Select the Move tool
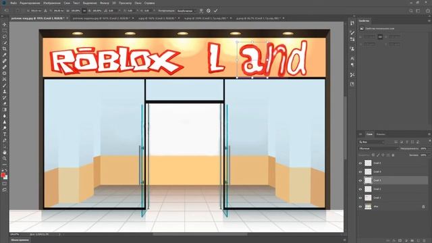 click(x=5, y=24)
